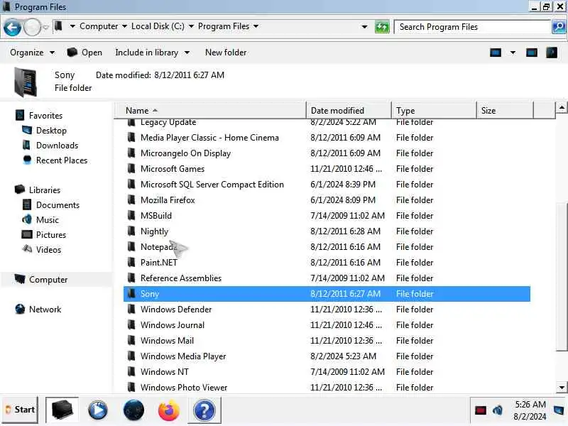Screen dimensions: 568x426
Task: Select the Reference Assemblies folder
Action: coord(181,278)
